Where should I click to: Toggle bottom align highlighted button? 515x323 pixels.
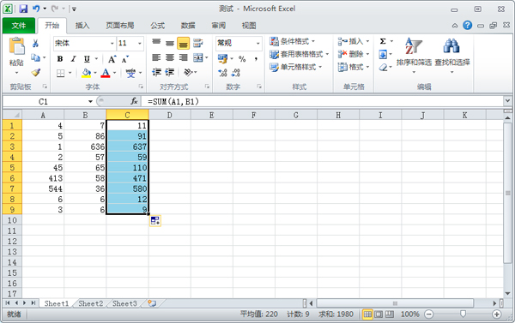coord(184,43)
